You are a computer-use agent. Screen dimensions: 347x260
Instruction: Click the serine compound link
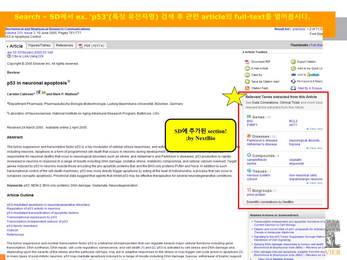[x=252, y=164]
